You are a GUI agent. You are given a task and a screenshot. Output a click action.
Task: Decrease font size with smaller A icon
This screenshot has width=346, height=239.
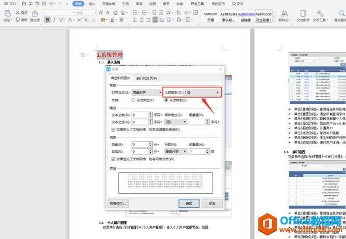tap(108, 12)
